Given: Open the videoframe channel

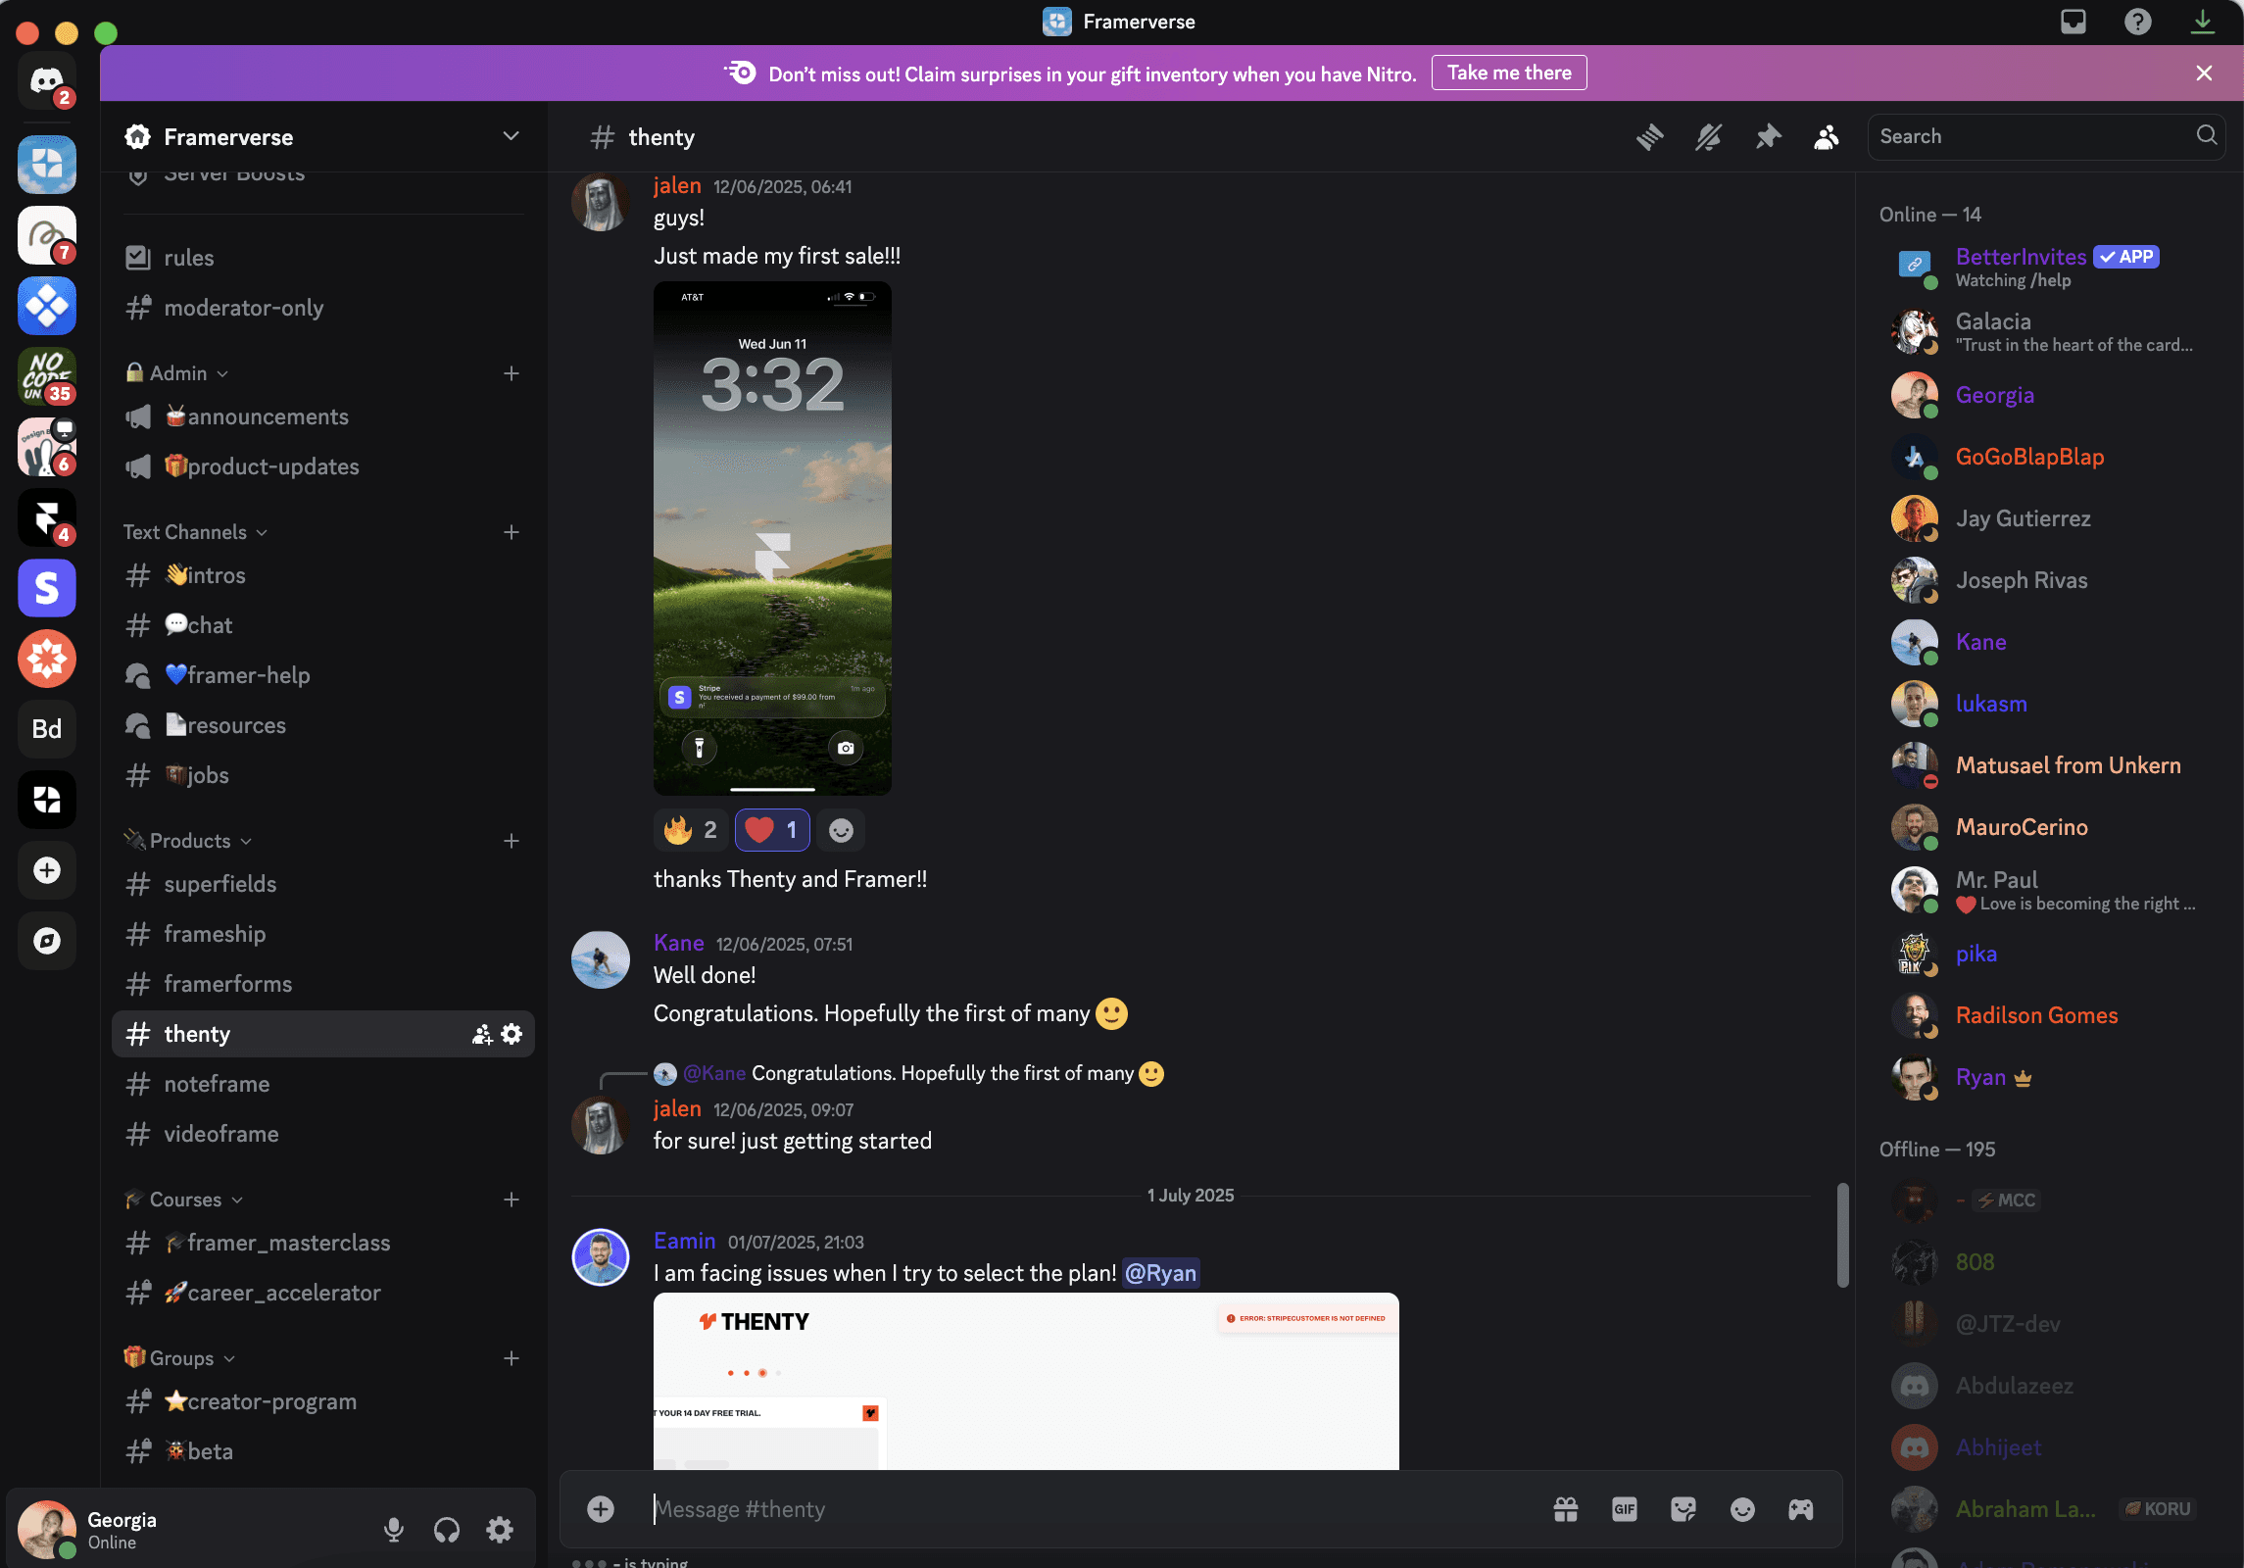Looking at the screenshot, I should (x=323, y=1134).
